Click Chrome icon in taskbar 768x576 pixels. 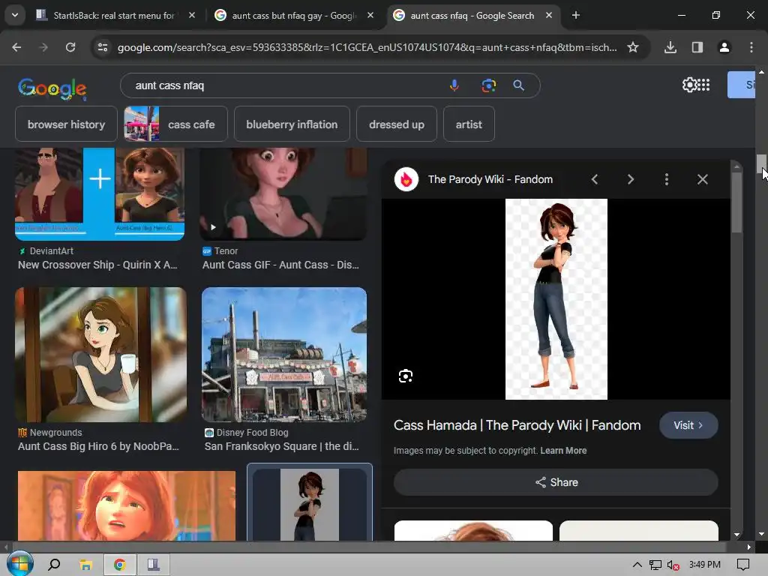click(x=119, y=565)
